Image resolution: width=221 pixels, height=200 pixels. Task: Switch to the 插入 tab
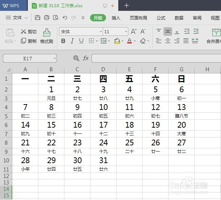pyautogui.click(x=116, y=18)
